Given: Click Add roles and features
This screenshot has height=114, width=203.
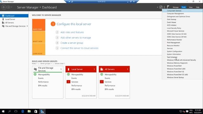Looking at the screenshot, I should (x=72, y=32).
